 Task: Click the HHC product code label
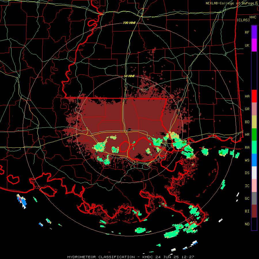[x=253, y=17]
